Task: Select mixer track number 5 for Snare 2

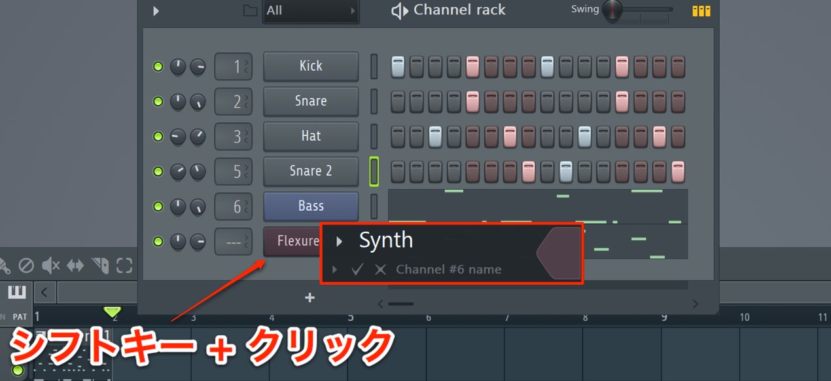Action: pos(234,172)
